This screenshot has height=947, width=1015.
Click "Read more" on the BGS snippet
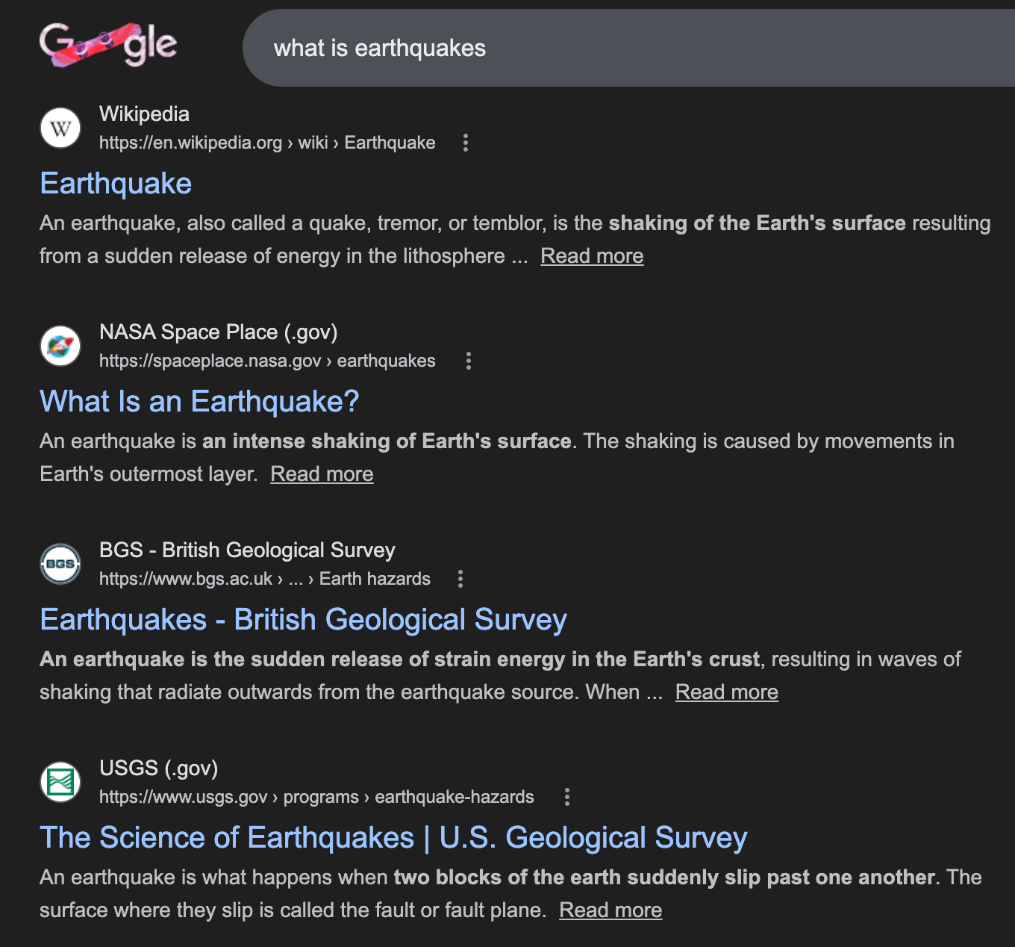click(726, 692)
